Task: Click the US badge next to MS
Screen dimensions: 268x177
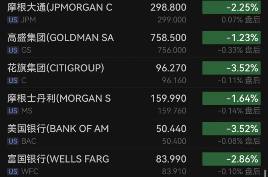Action: (x=13, y=111)
